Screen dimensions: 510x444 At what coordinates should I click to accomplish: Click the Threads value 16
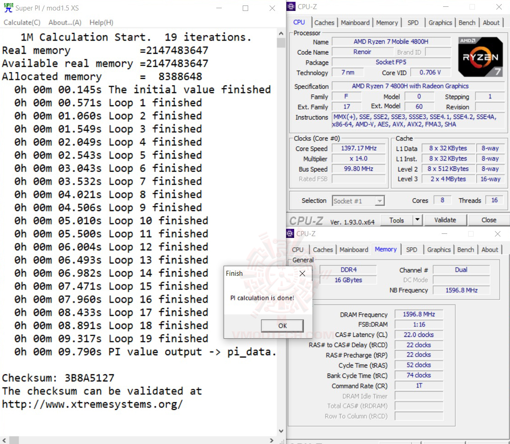pyautogui.click(x=495, y=200)
